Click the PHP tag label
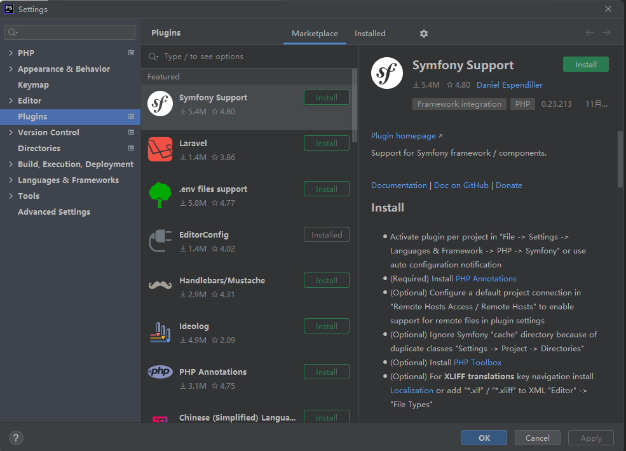626x451 pixels. (x=522, y=104)
